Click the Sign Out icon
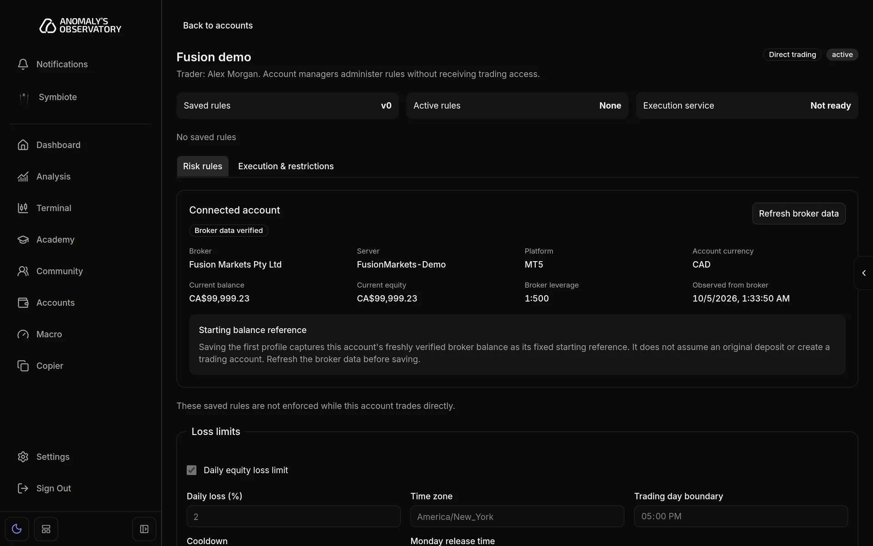 click(x=23, y=488)
